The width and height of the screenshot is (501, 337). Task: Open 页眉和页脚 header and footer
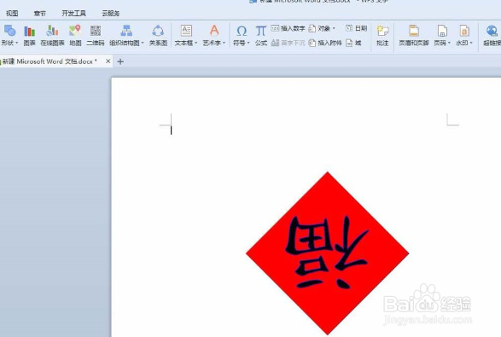tap(414, 35)
